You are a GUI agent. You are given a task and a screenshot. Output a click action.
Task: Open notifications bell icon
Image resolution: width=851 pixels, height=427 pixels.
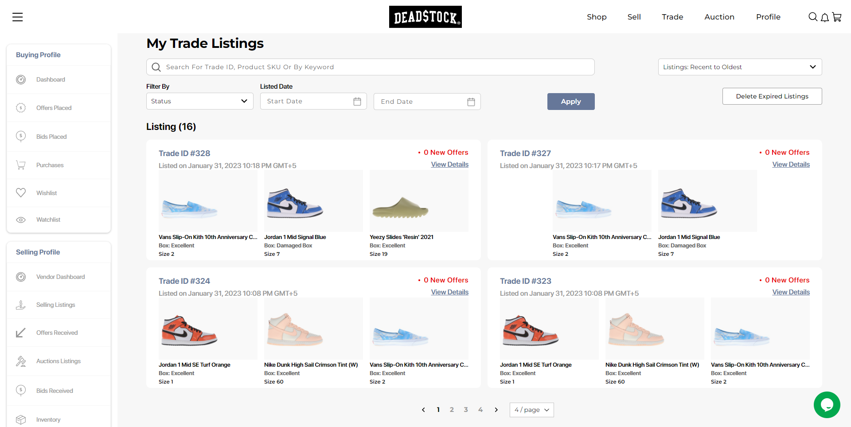(825, 17)
